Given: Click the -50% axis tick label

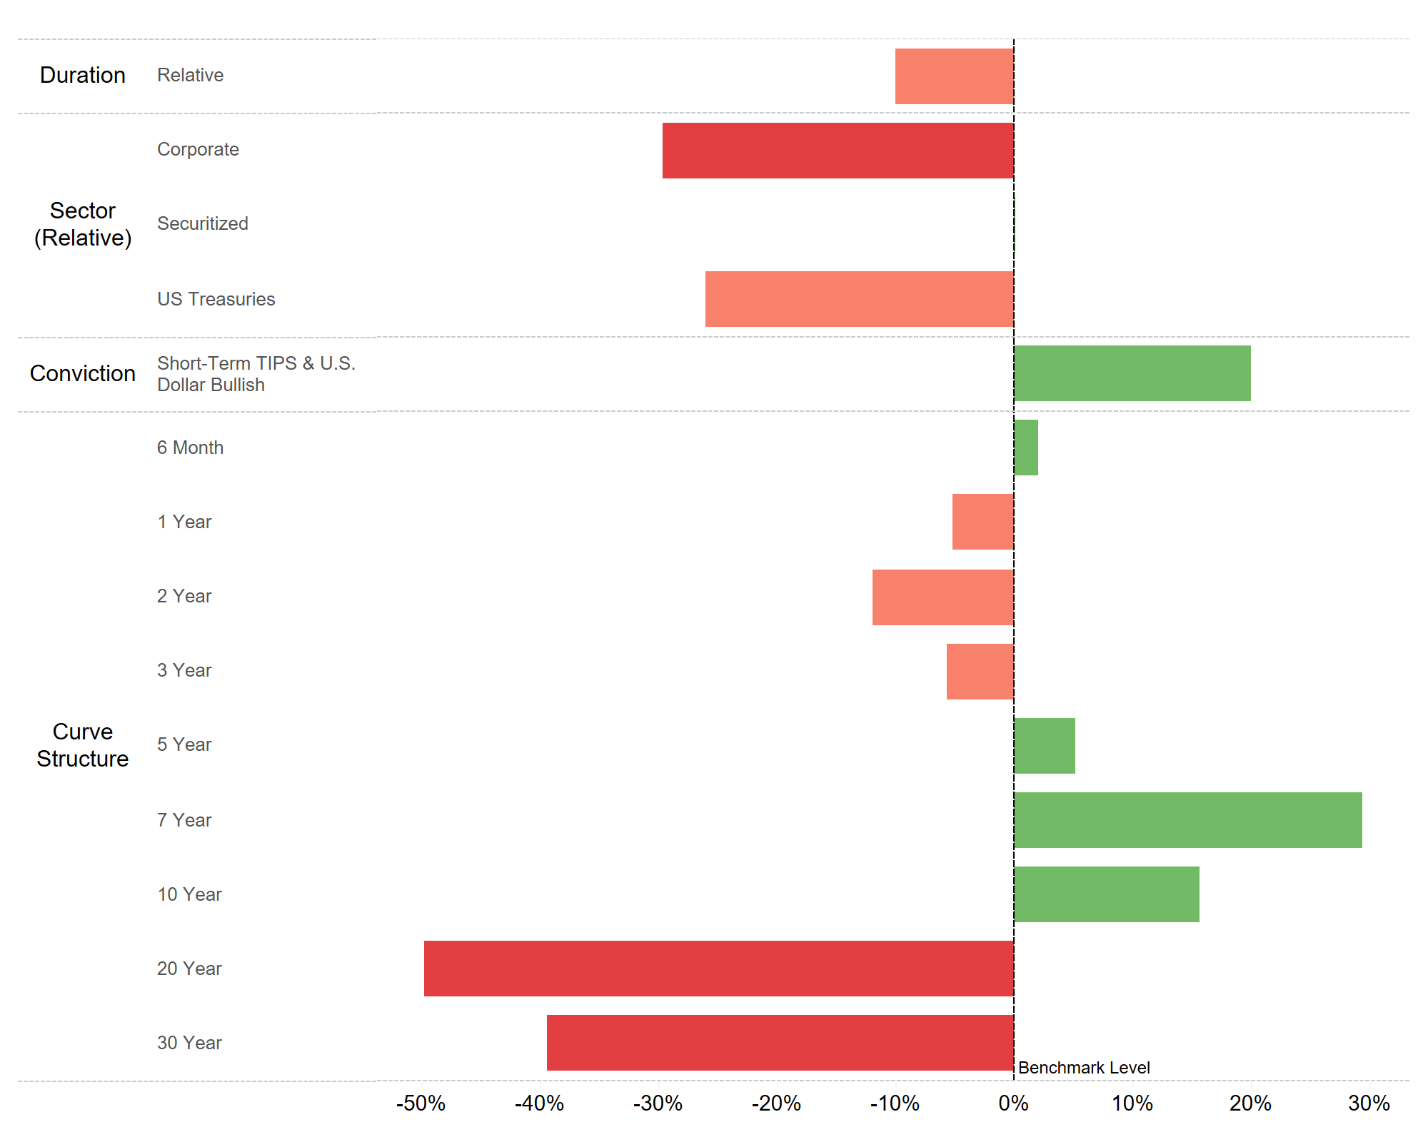Looking at the screenshot, I should tap(421, 1103).
